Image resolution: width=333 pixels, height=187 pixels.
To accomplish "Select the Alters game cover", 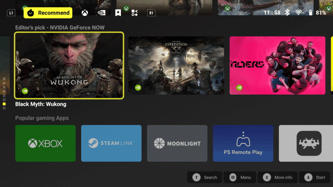I will pos(277,65).
